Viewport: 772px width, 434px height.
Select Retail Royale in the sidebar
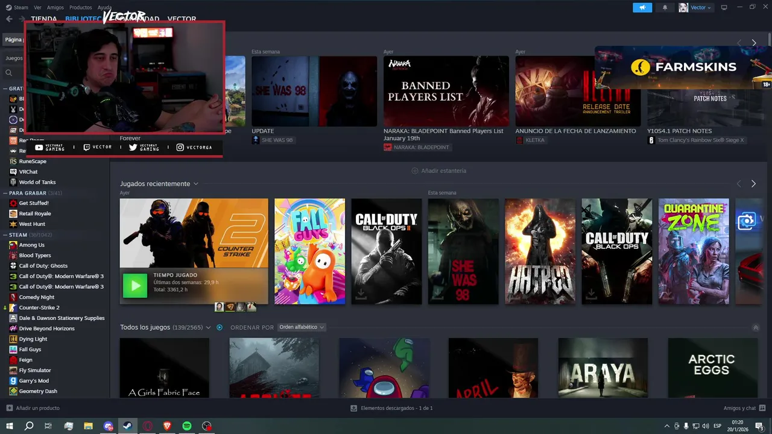point(35,213)
